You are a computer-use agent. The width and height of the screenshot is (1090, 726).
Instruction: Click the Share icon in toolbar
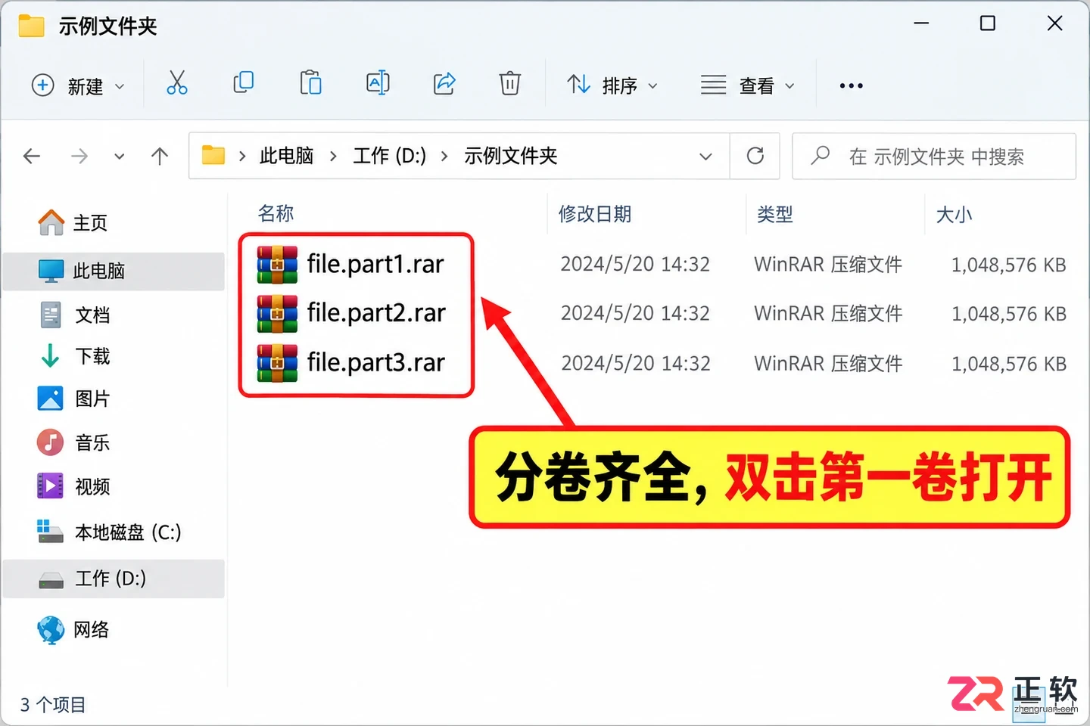click(x=444, y=83)
